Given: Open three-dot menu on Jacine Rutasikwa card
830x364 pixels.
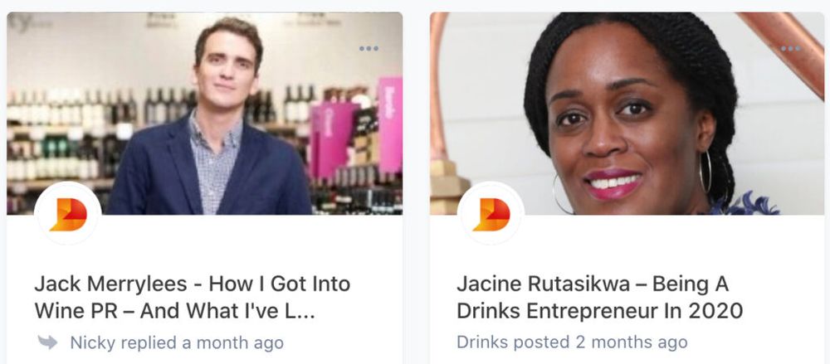Looking at the screenshot, I should click(790, 48).
